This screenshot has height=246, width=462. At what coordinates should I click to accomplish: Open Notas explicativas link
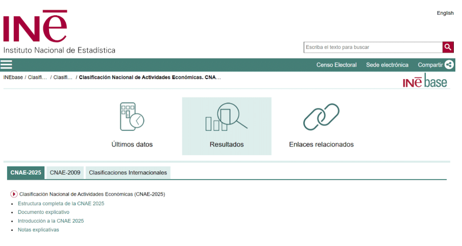pos(38,230)
